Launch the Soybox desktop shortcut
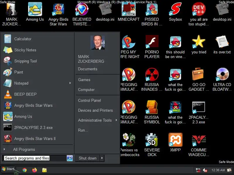Screen dimensions: 234x175 (175, 12)
